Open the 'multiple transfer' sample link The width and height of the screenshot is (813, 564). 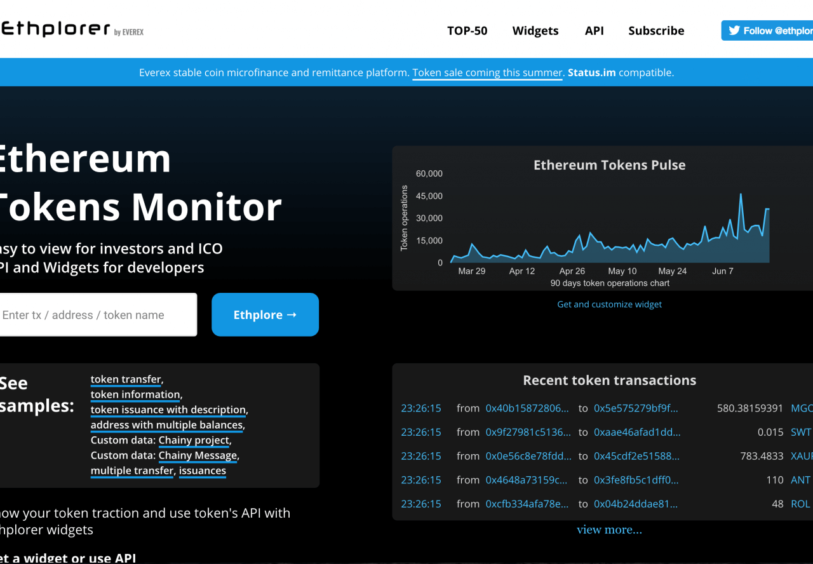[x=132, y=471]
